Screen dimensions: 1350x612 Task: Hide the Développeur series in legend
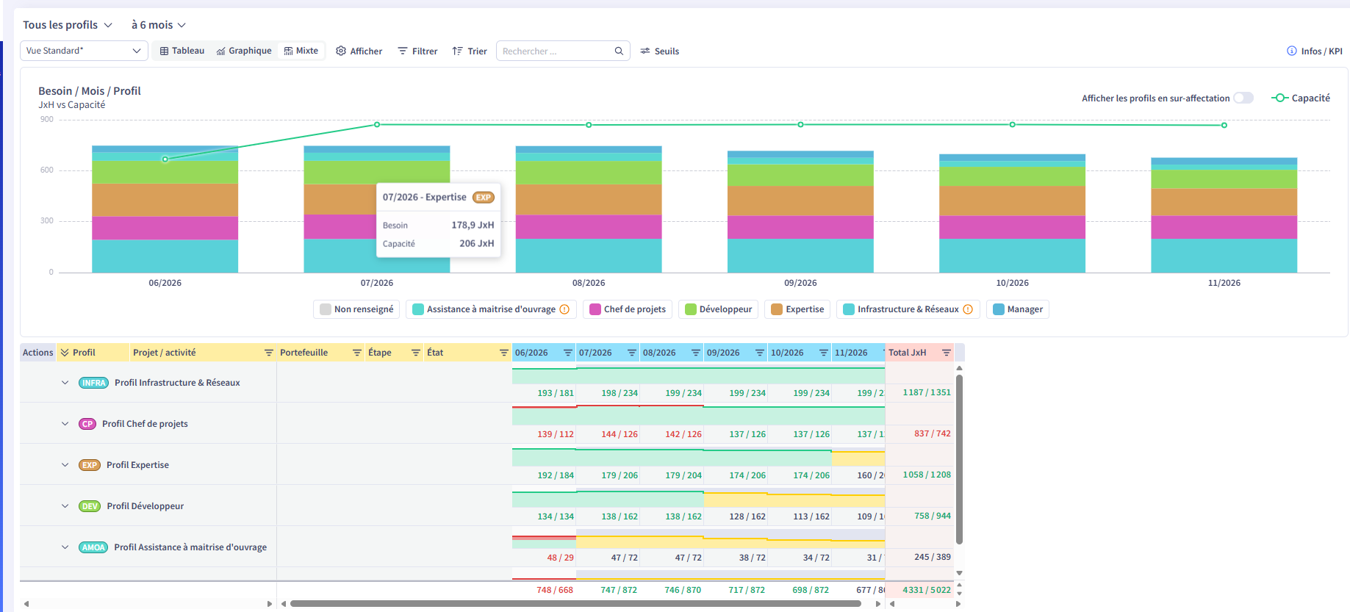[x=719, y=309]
